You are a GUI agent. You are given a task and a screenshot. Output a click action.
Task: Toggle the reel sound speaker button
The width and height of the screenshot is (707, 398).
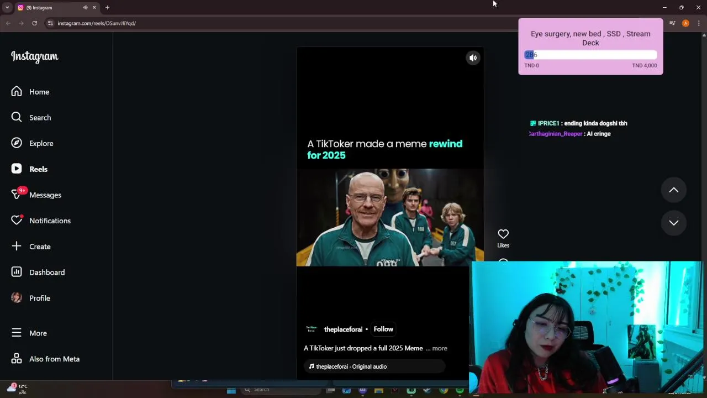click(473, 58)
